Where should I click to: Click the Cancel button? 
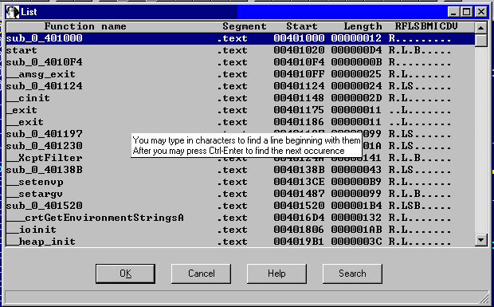[x=201, y=274]
